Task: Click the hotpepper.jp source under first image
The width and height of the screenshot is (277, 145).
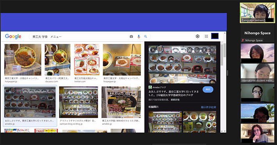Action: coord(11,82)
